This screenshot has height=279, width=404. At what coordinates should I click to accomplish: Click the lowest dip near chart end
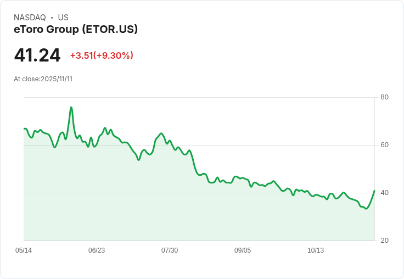pos(366,209)
